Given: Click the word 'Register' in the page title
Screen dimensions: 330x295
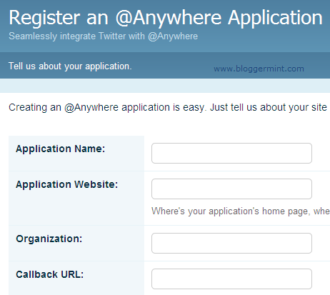Looking at the screenshot, I should [x=44, y=19].
